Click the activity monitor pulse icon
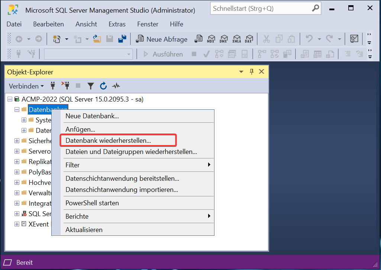 coord(116,86)
